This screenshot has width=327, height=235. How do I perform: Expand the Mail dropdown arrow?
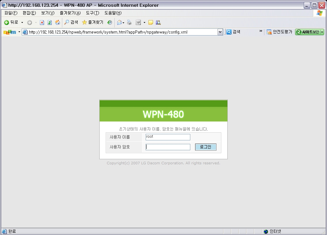point(124,23)
